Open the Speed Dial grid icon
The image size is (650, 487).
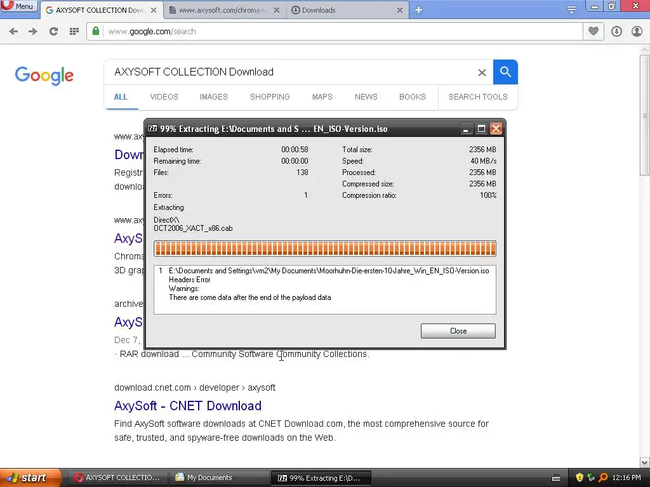(74, 32)
